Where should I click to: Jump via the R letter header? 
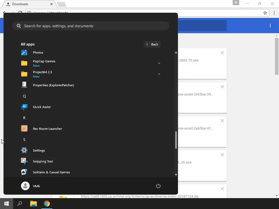click(24, 118)
